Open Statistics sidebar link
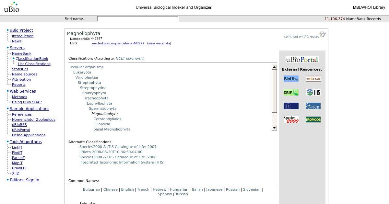This screenshot has width=389, height=204. point(20,69)
